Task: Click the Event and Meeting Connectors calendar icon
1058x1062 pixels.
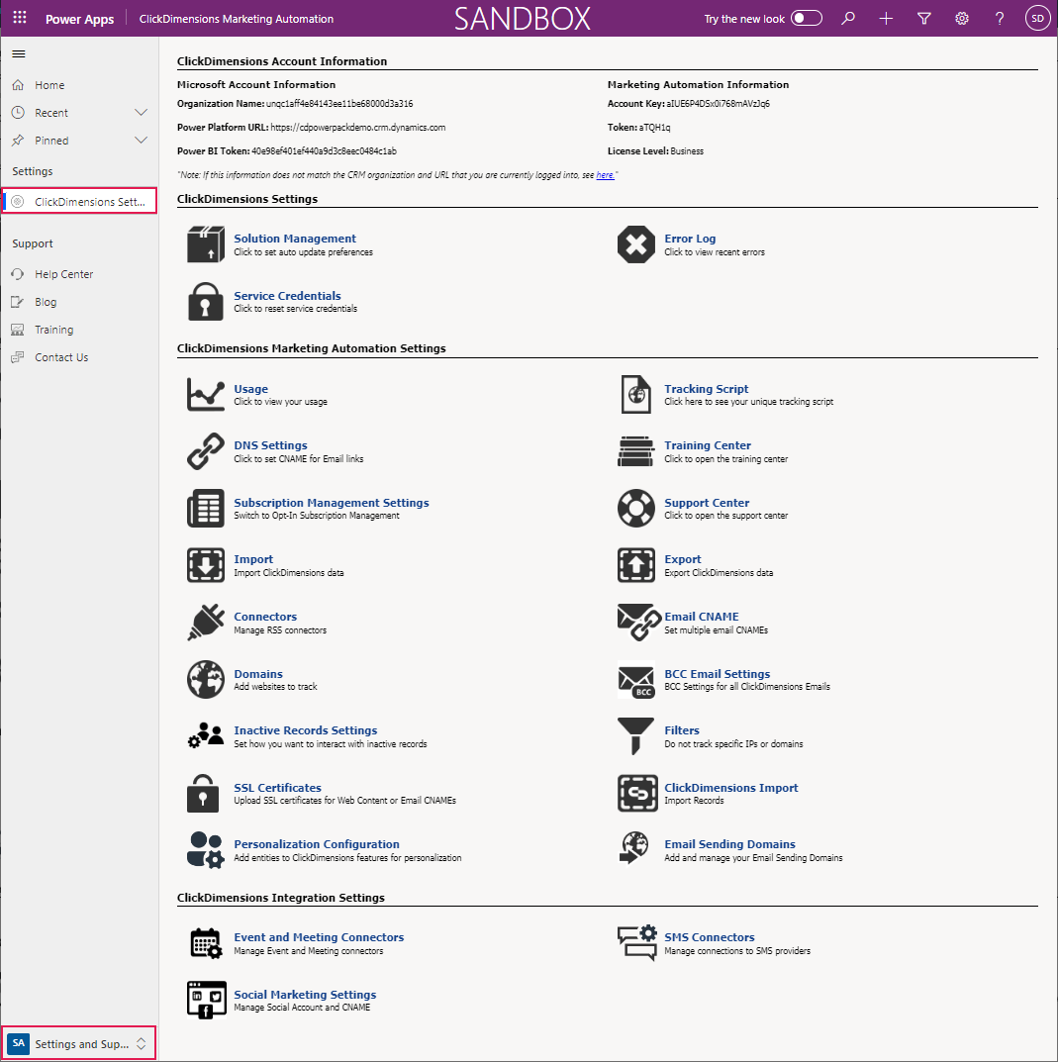Action: tap(206, 943)
